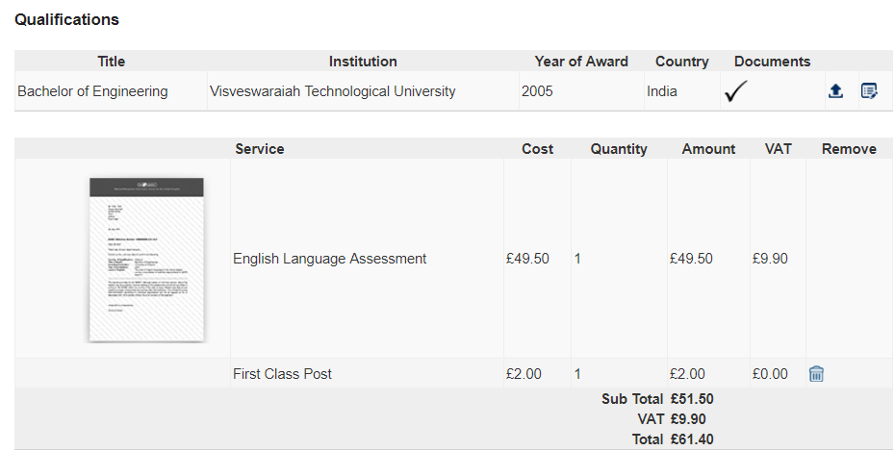Click the English Language Assessment service
The width and height of the screenshot is (895, 451).
tap(329, 259)
